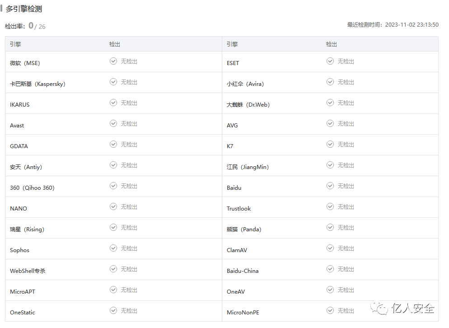This screenshot has width=449, height=328.
Task: Click the check icon in the ClamAV row
Action: (330, 248)
